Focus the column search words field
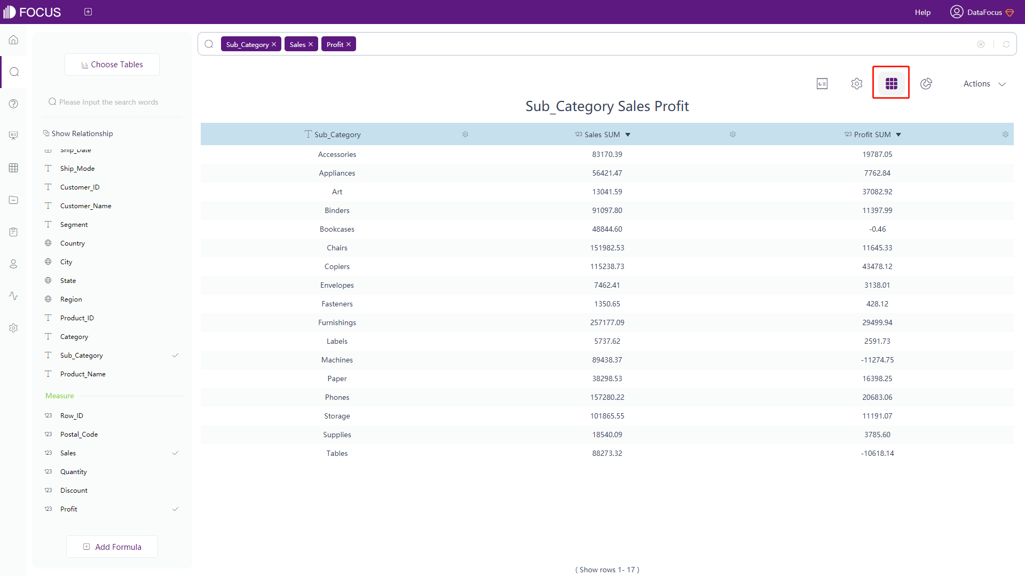1025x576 pixels. tap(112, 102)
